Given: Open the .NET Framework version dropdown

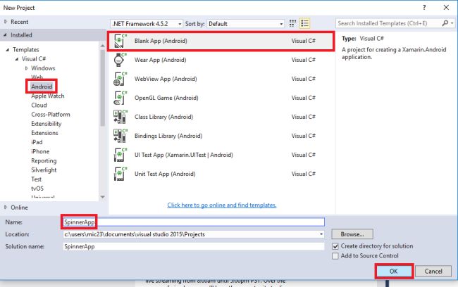Looking at the screenshot, I should 147,24.
